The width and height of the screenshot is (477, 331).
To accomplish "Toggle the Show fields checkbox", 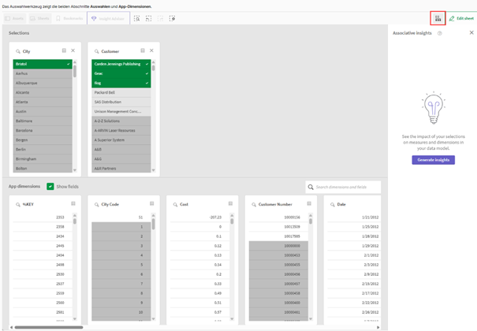I will tap(50, 186).
